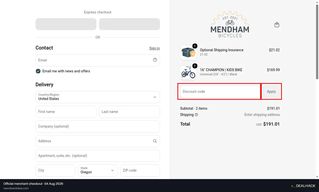
Task: Click the Contact section heading
Action: point(44,48)
